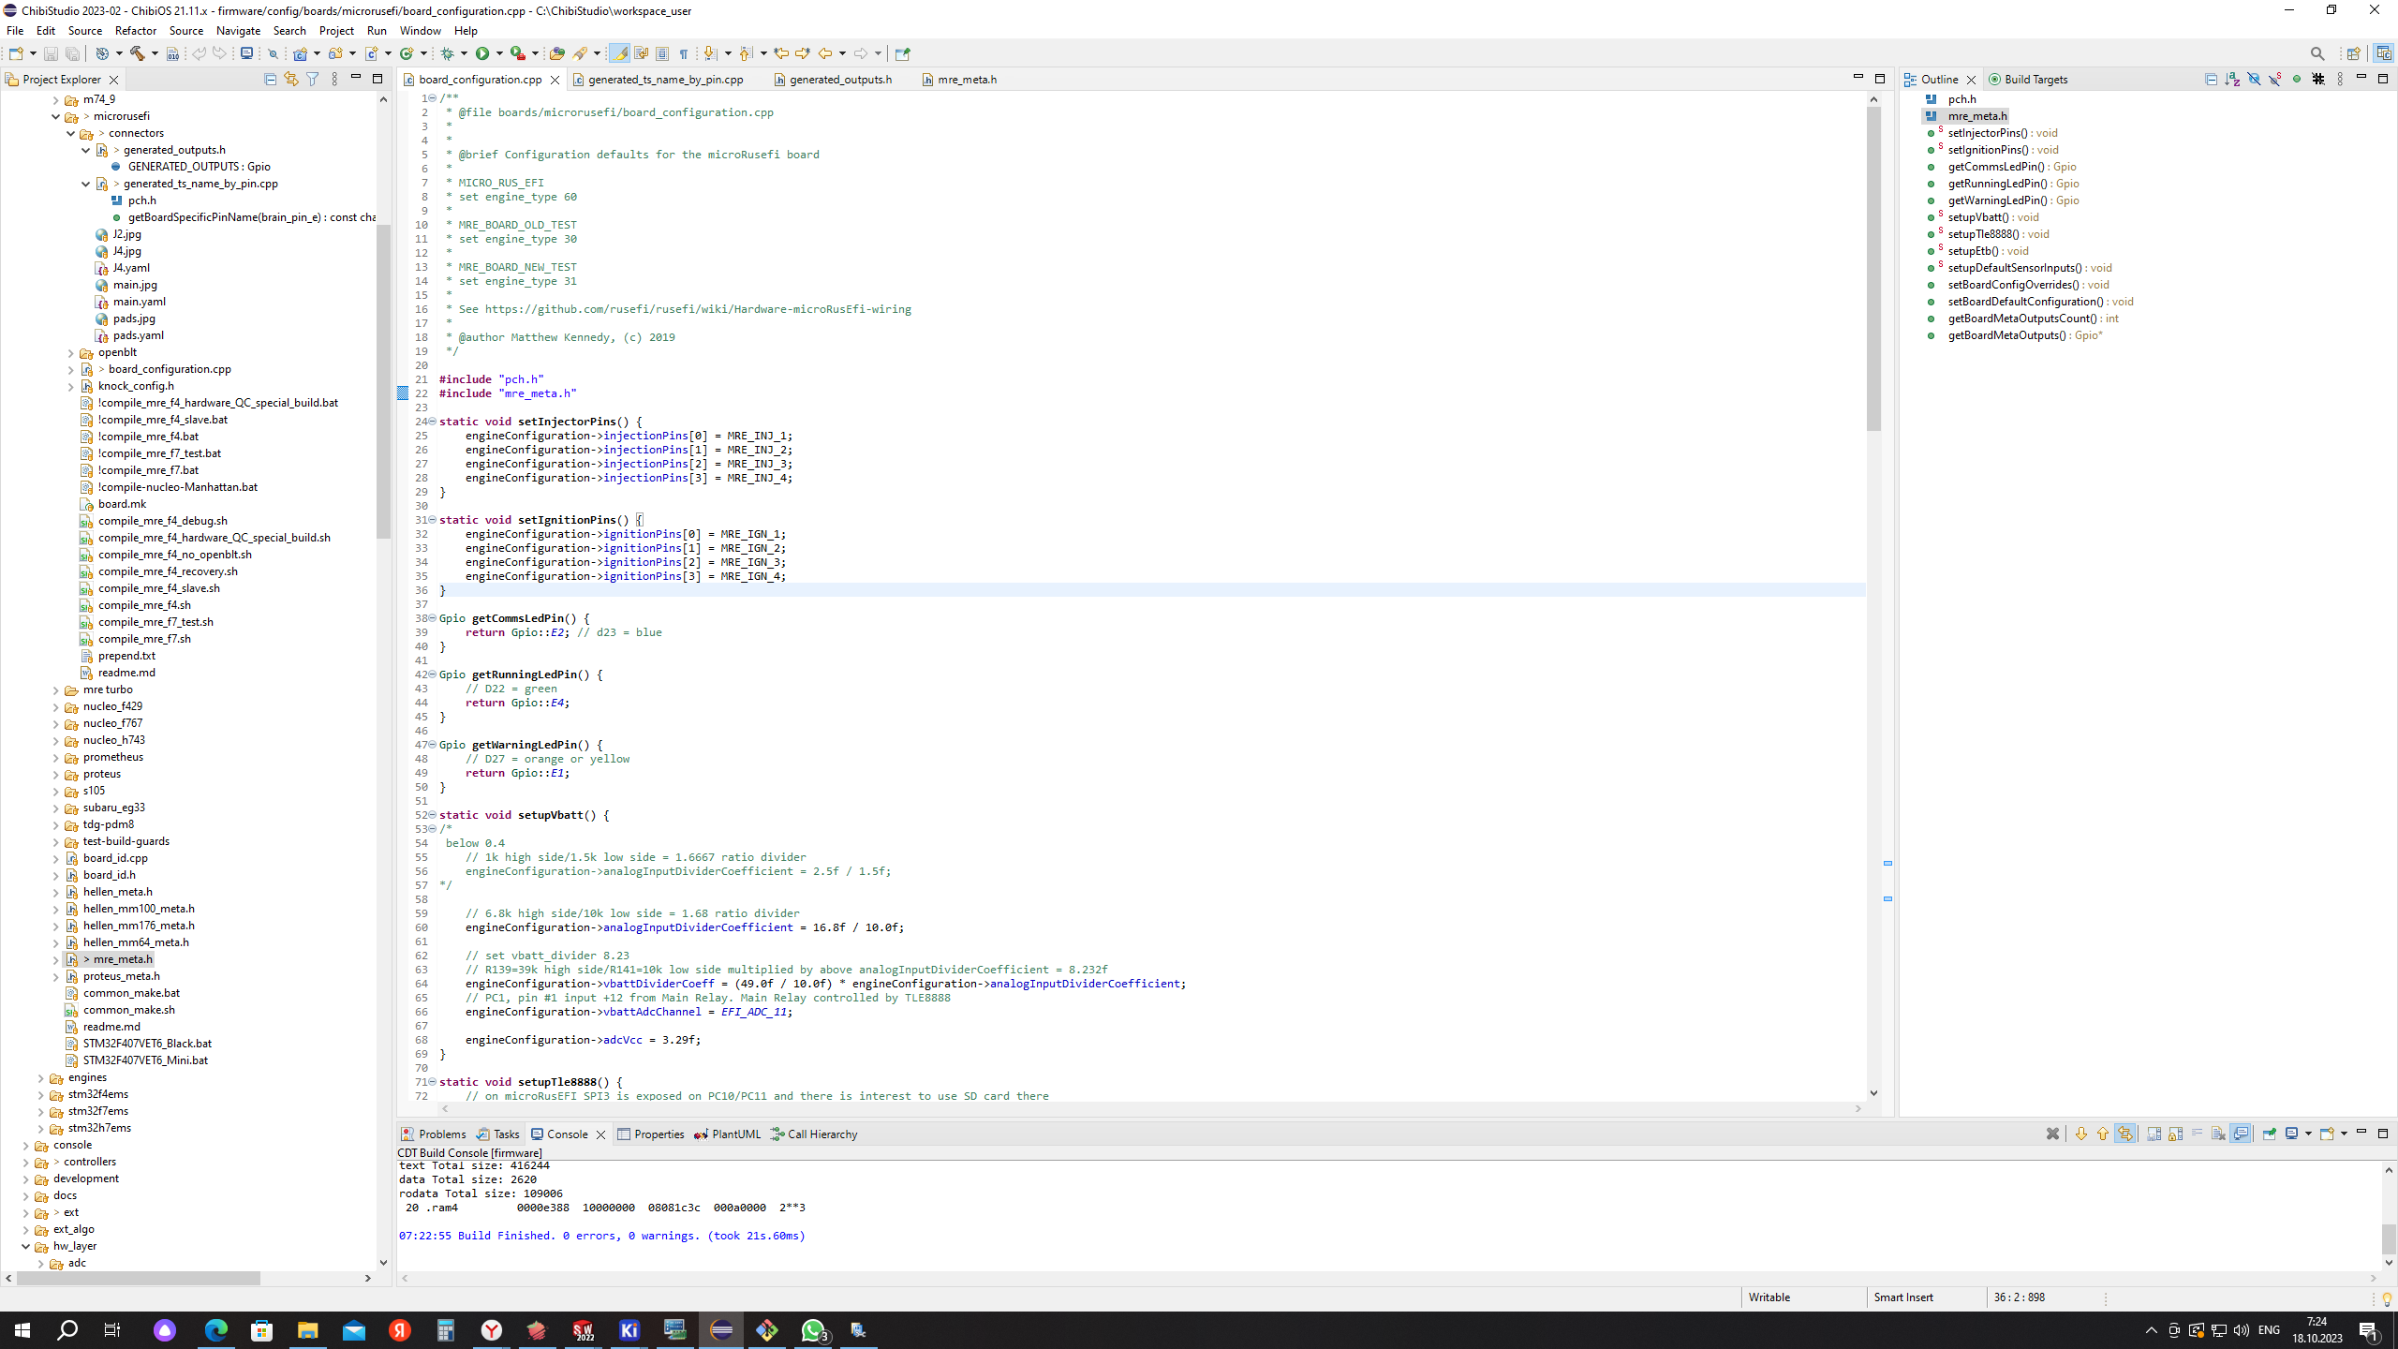Click the Pin Editor icon
The image size is (2398, 1349).
pyautogui.click(x=904, y=53)
